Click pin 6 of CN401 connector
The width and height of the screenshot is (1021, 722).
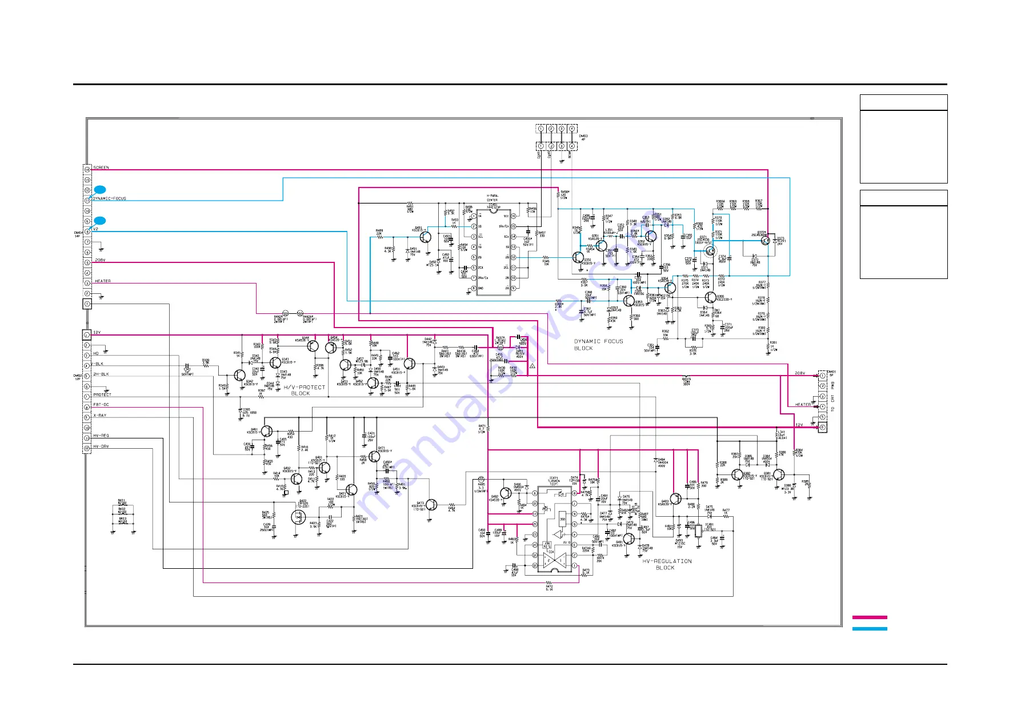[x=823, y=428]
